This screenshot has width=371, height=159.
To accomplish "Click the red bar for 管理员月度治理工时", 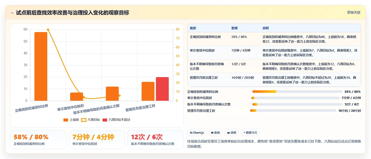I will point(162,89).
